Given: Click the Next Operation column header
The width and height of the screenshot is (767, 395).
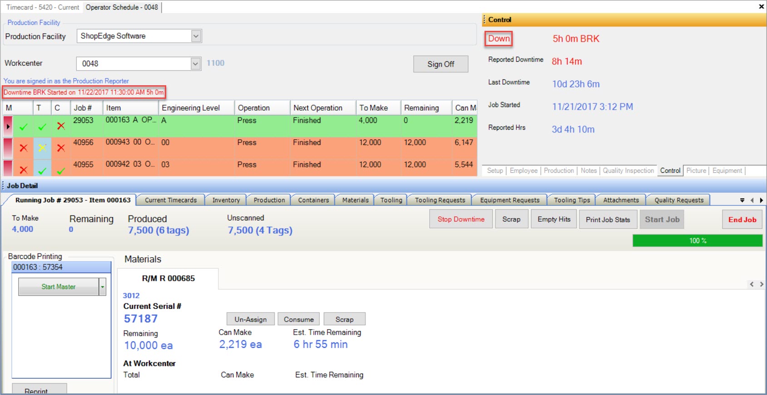Looking at the screenshot, I should coord(323,108).
